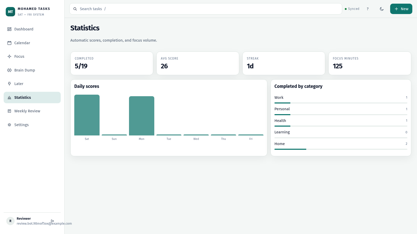The image size is (417, 234).
Task: Click the logout icon beside Reviewer
Action: coord(52,221)
